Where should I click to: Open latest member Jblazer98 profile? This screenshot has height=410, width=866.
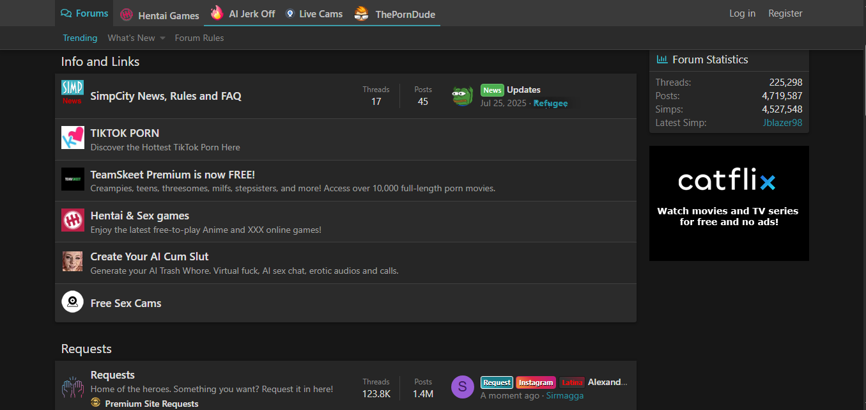pos(782,123)
